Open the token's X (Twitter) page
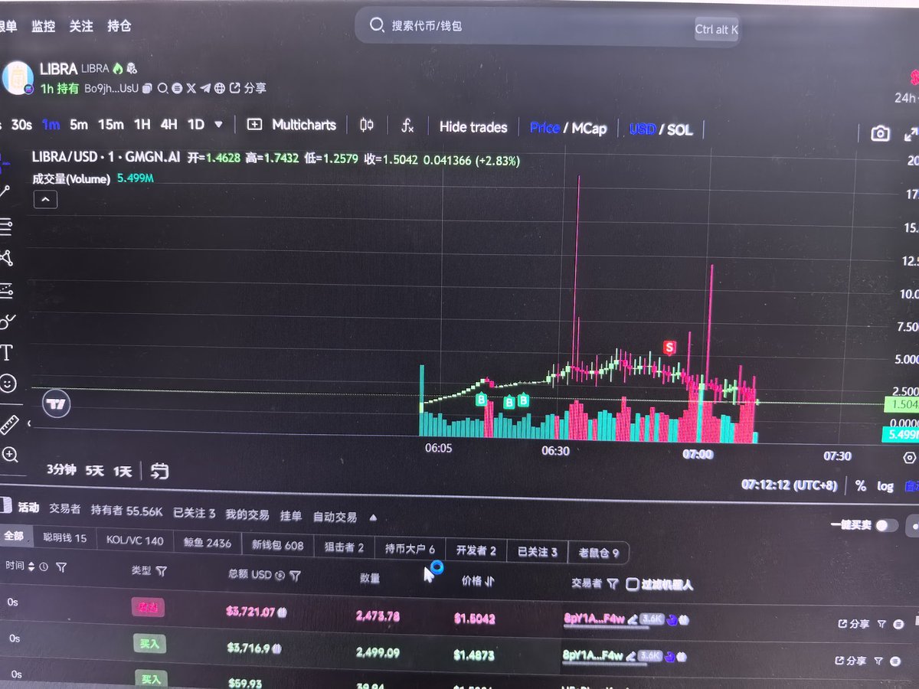 pyautogui.click(x=191, y=88)
